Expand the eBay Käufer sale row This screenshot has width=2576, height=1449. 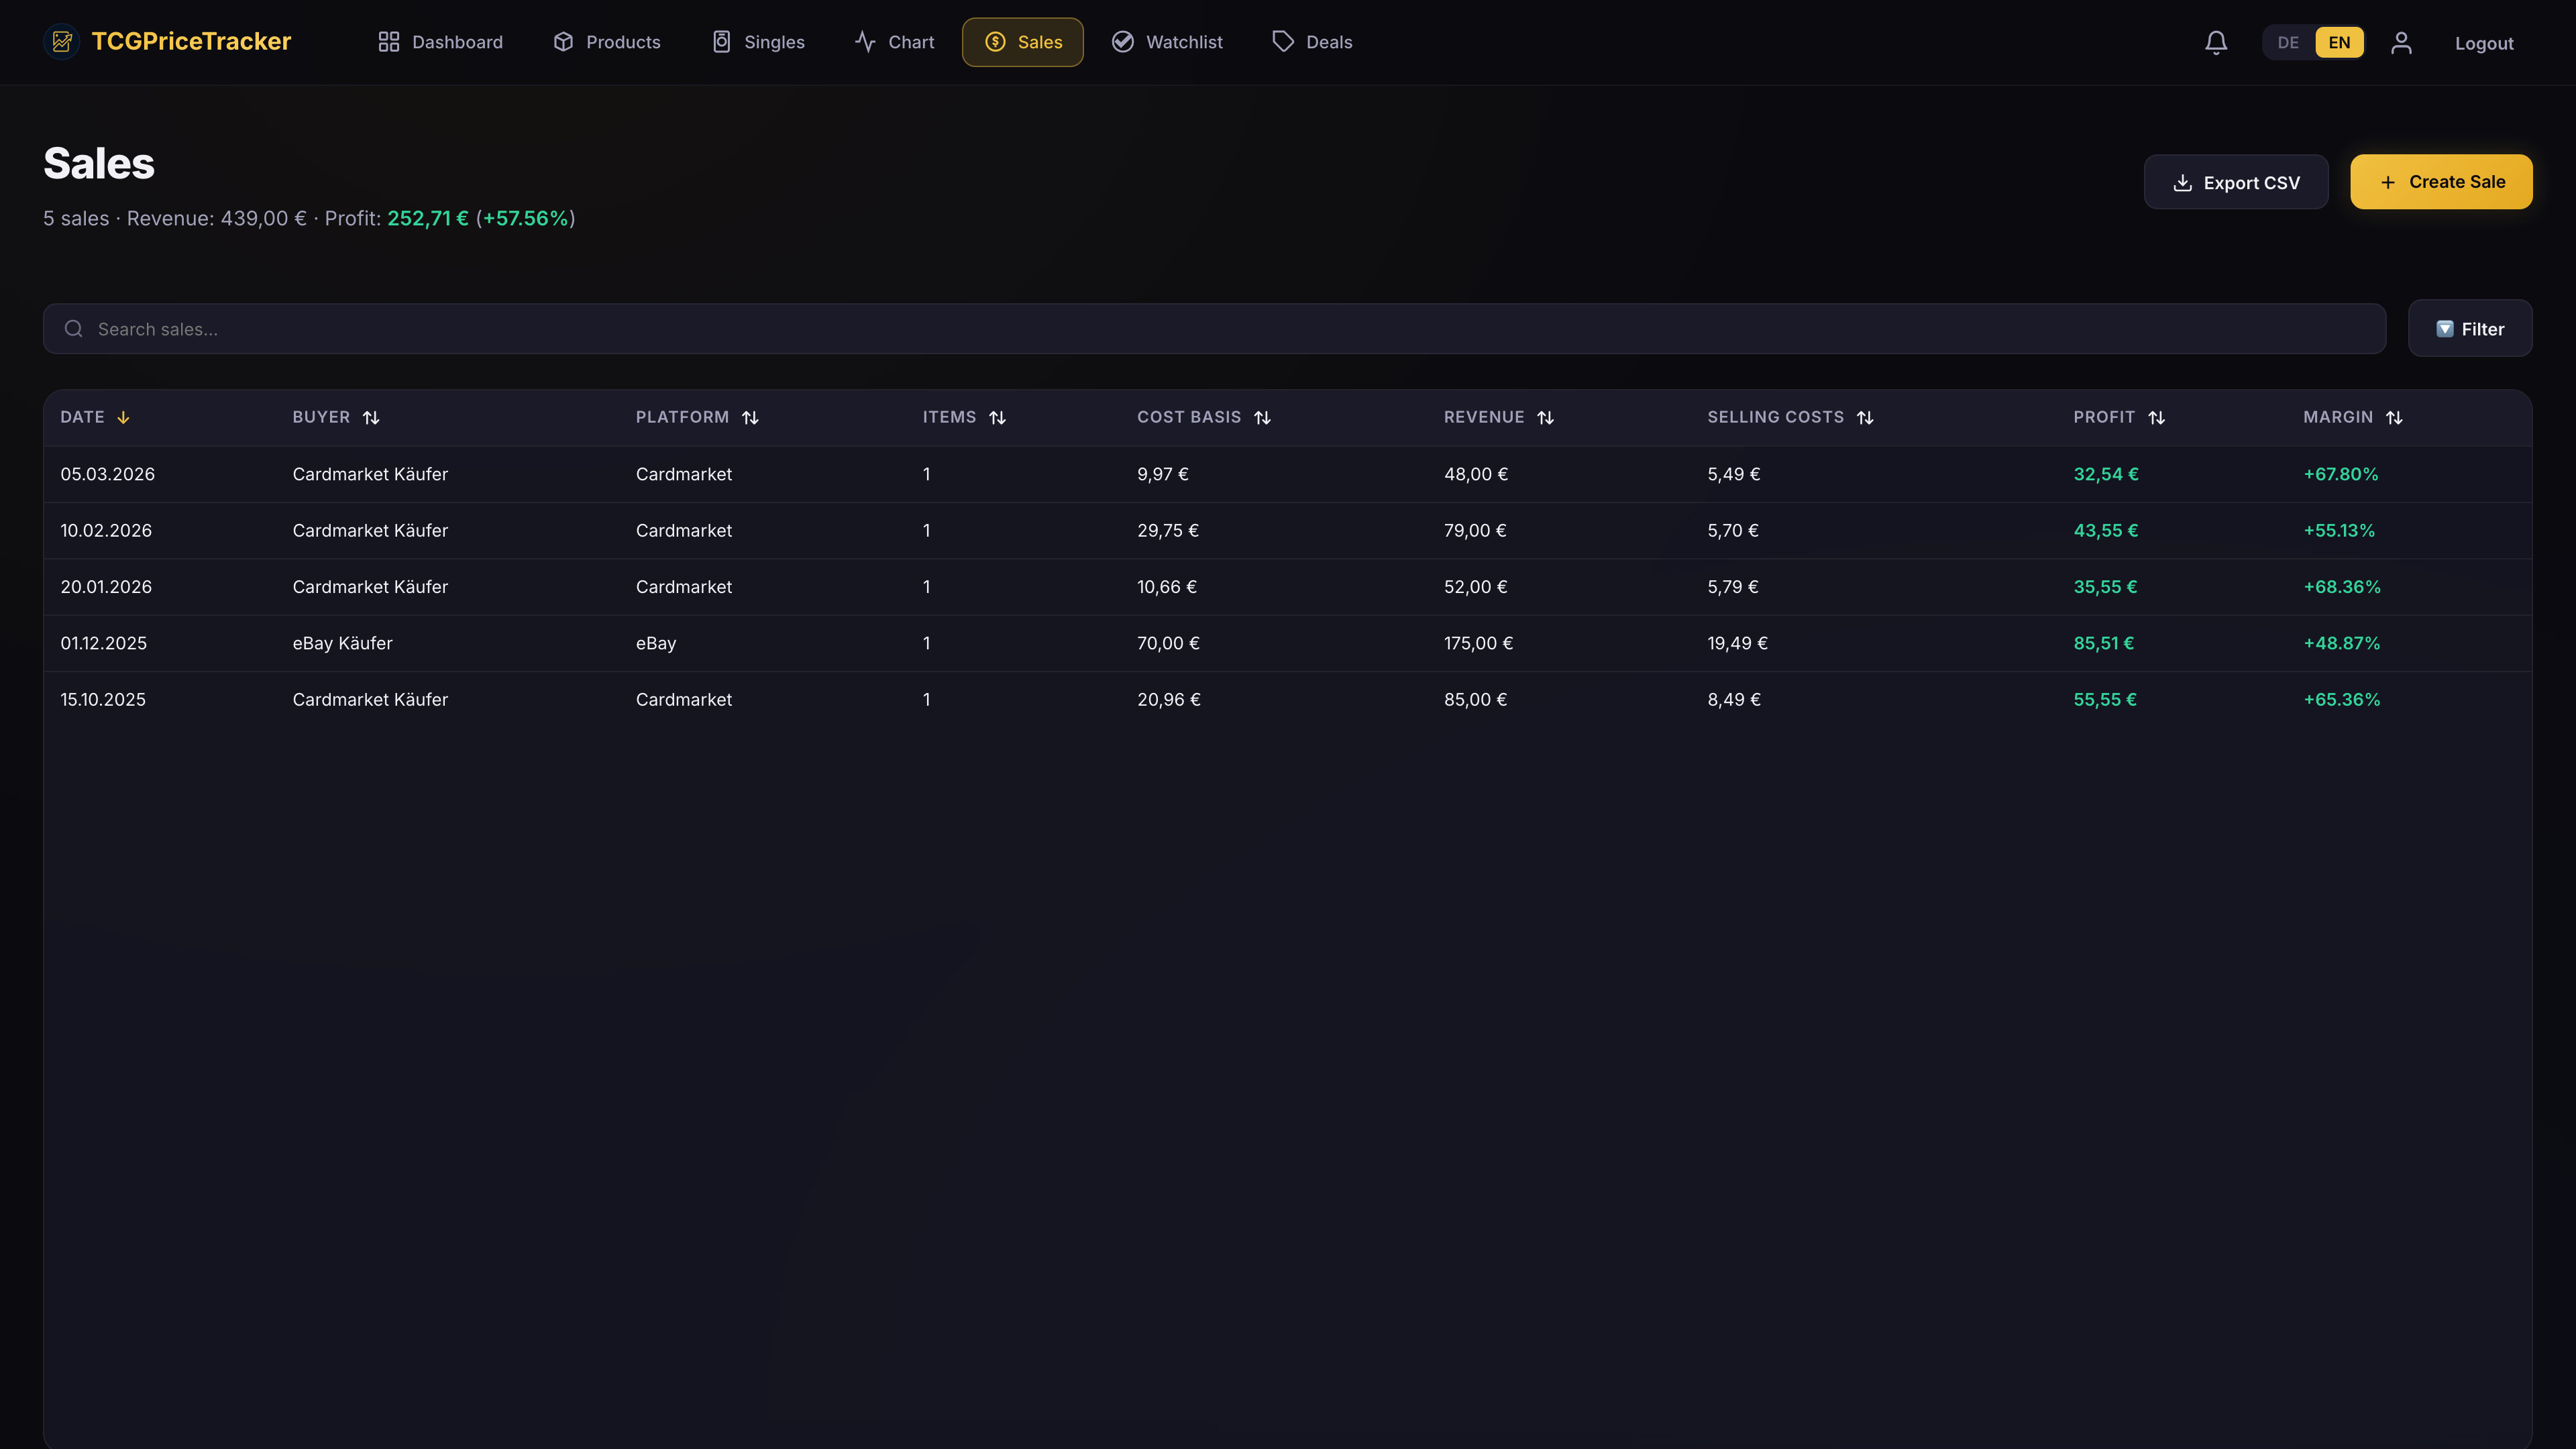point(1287,643)
